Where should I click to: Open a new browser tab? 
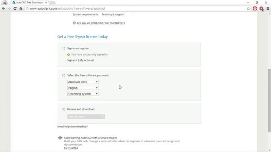pos(53,3)
